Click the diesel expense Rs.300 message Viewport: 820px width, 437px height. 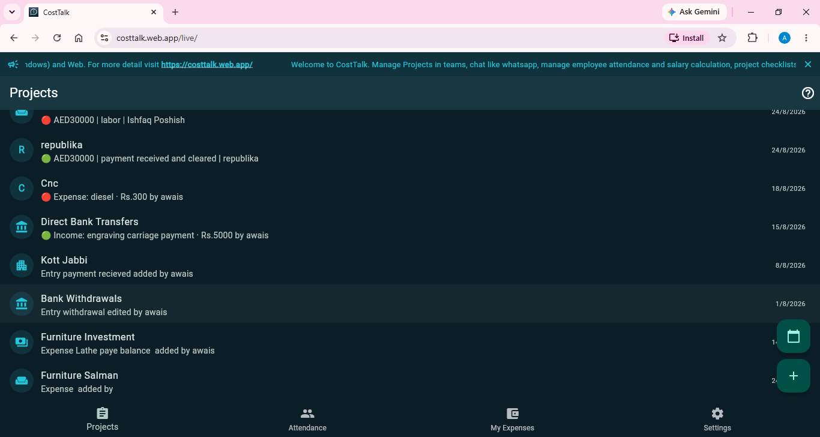[x=112, y=197]
